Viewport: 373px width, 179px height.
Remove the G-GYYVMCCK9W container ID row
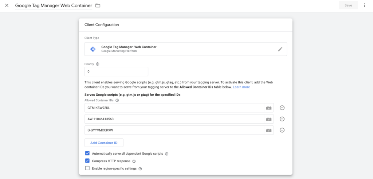click(x=282, y=130)
